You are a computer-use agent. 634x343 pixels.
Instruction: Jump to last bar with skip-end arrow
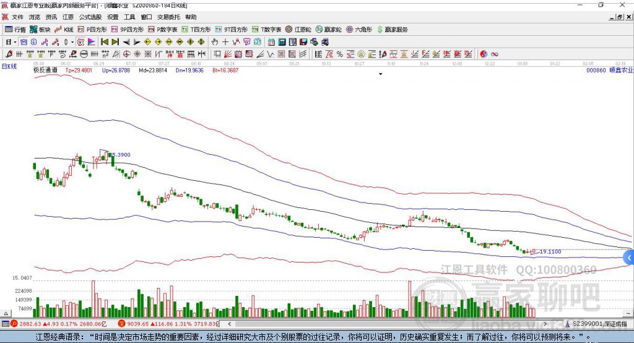click(x=115, y=42)
